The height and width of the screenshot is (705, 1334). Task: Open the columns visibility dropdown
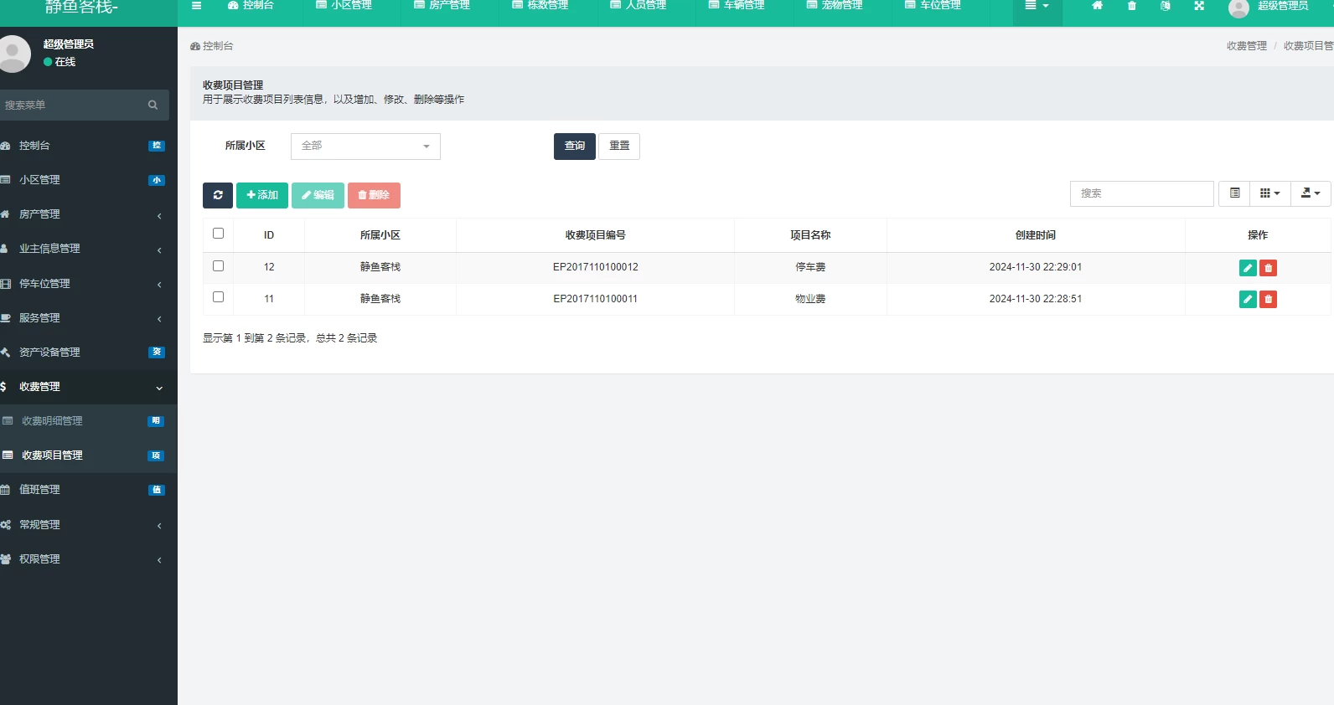[x=1269, y=193]
